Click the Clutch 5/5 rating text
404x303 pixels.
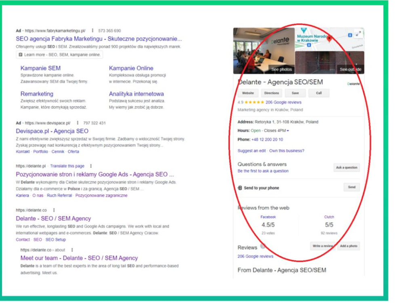[x=329, y=225]
